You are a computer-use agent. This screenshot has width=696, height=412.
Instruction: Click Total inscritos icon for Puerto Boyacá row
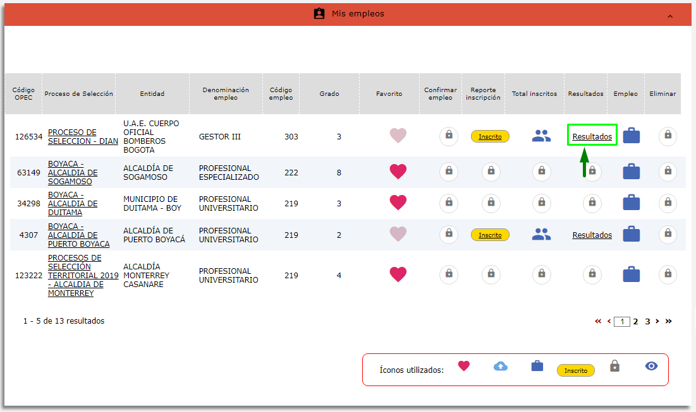(x=541, y=235)
